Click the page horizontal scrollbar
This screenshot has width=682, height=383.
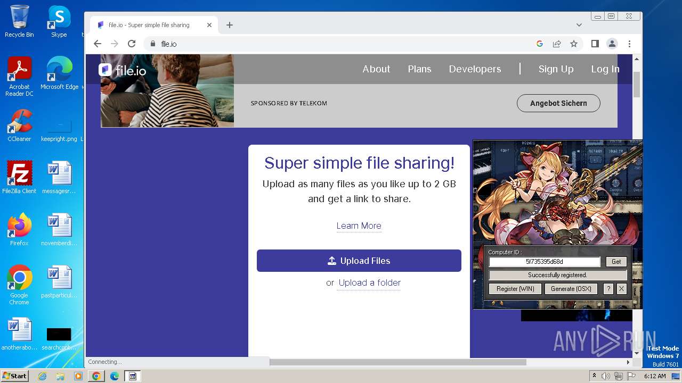click(x=398, y=362)
